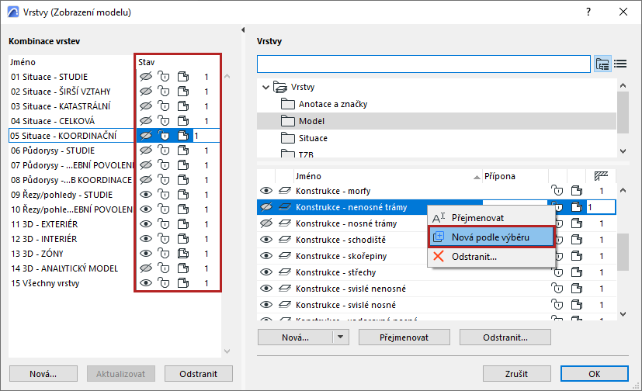This screenshot has height=391, width=642.
Task: Hide the Konstrukce - střechy layer
Action: [266, 272]
